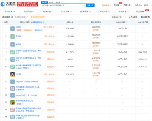Open 任职 7 家企业 link in row 7
The image size is (152, 121).
50,74
